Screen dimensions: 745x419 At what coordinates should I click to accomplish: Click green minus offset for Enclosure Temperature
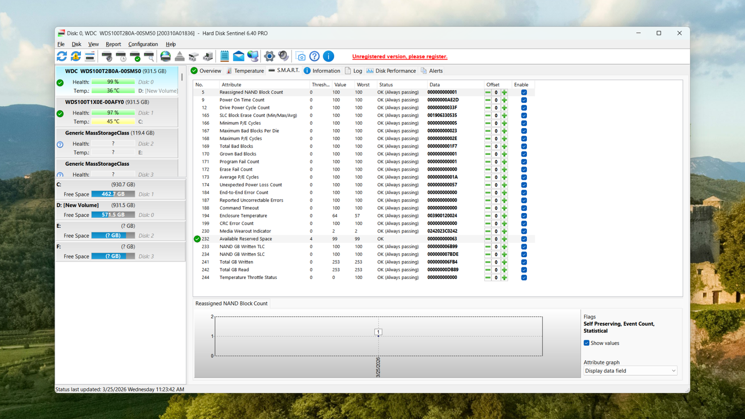point(488,216)
